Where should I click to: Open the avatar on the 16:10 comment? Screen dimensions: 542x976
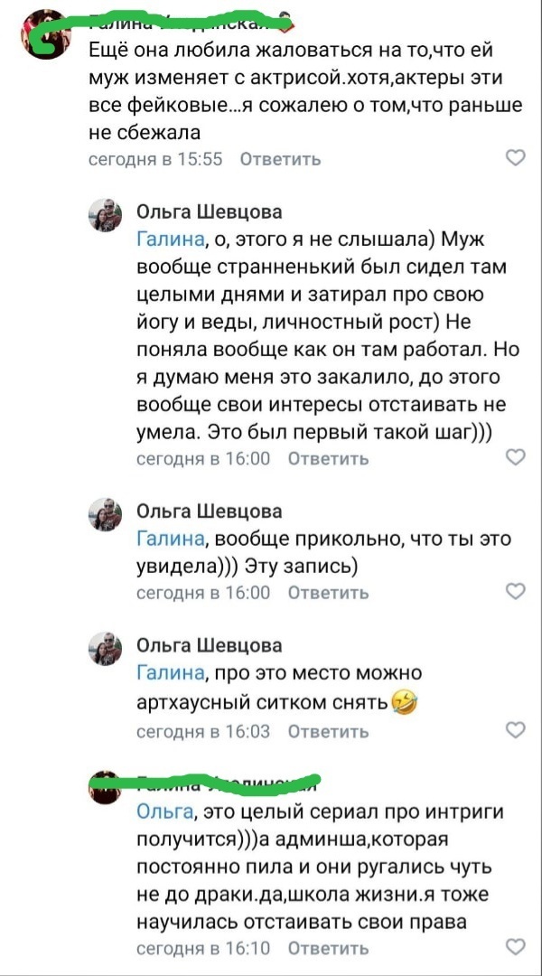[105, 788]
